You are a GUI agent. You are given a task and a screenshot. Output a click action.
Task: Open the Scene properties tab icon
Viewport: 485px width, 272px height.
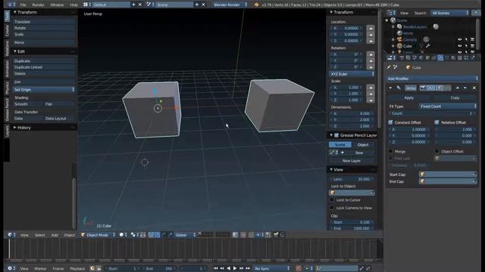415,57
